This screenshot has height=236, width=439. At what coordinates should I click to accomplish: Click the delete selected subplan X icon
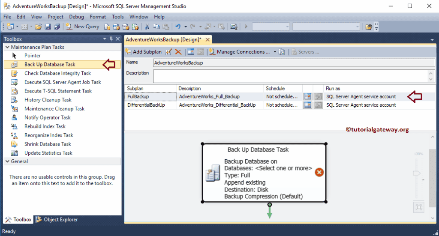tap(178, 52)
